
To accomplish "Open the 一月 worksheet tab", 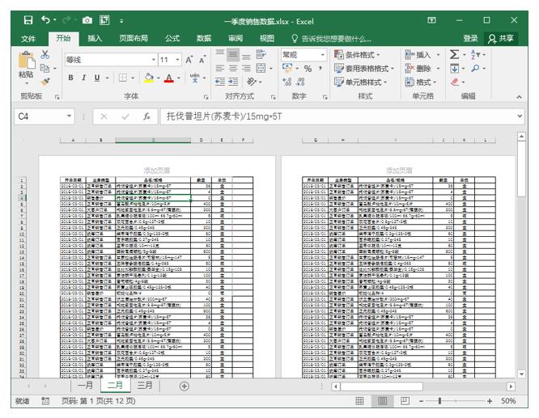I will [x=85, y=386].
